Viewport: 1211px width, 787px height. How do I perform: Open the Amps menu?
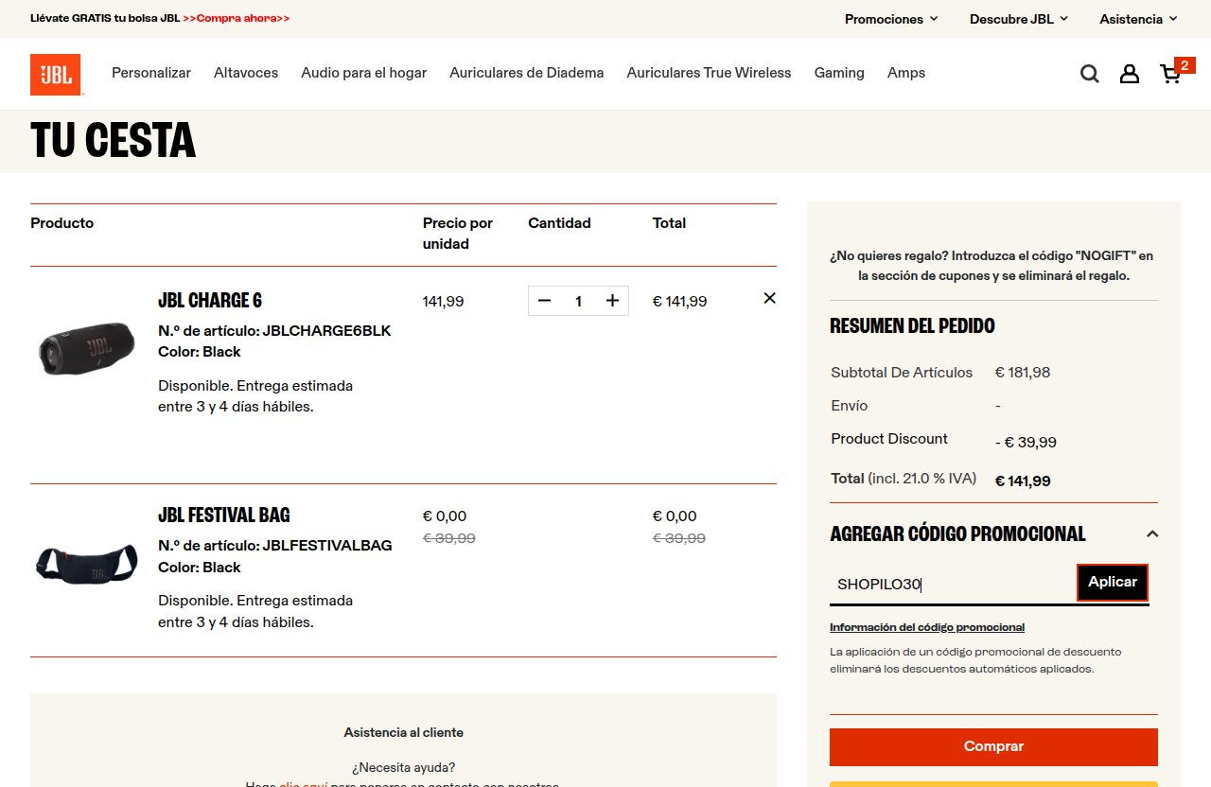906,73
